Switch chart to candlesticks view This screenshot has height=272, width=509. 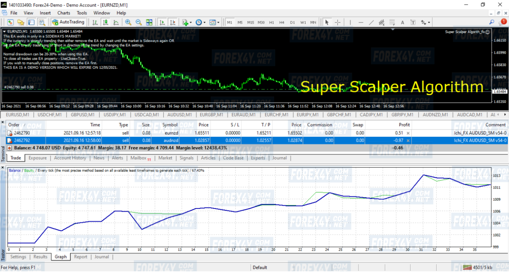click(105, 22)
